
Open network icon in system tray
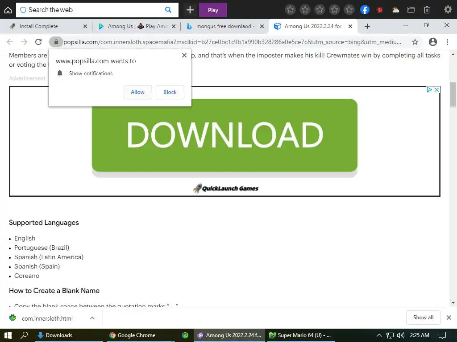[390, 335]
